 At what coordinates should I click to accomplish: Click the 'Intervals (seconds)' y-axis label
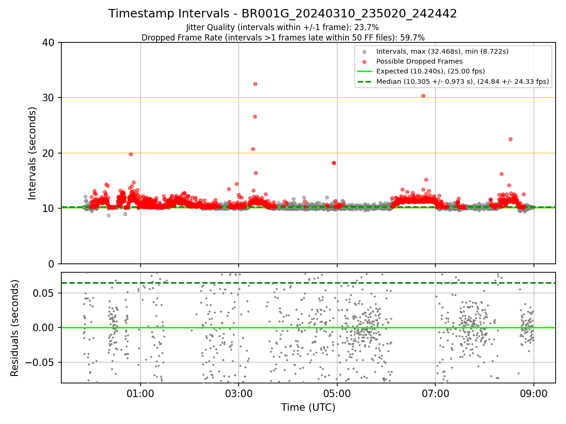[x=33, y=153]
